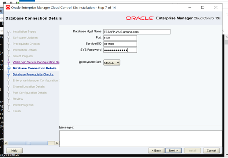Click the Installation Types step bullet

(x=8, y=32)
